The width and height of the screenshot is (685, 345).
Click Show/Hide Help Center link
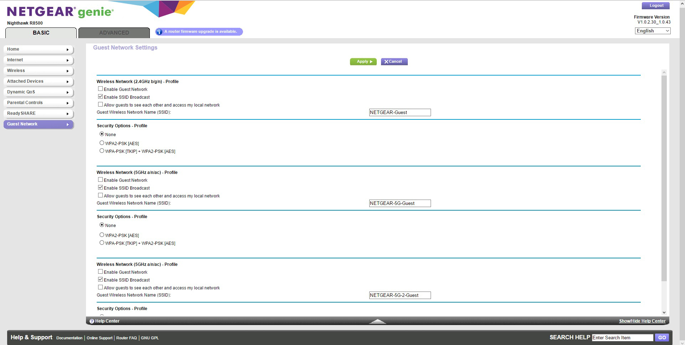click(x=642, y=321)
